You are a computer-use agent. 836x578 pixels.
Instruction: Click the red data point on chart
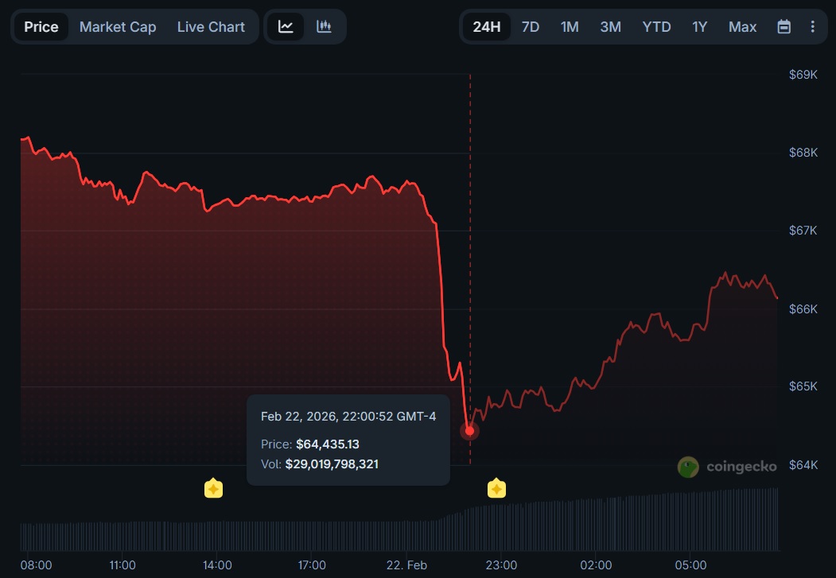pyautogui.click(x=469, y=431)
